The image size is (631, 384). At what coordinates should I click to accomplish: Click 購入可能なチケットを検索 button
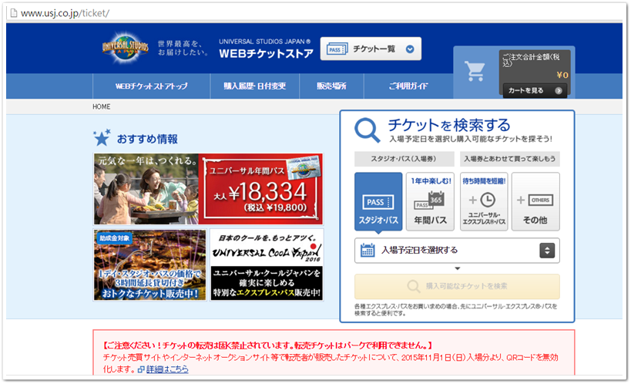tap(457, 286)
